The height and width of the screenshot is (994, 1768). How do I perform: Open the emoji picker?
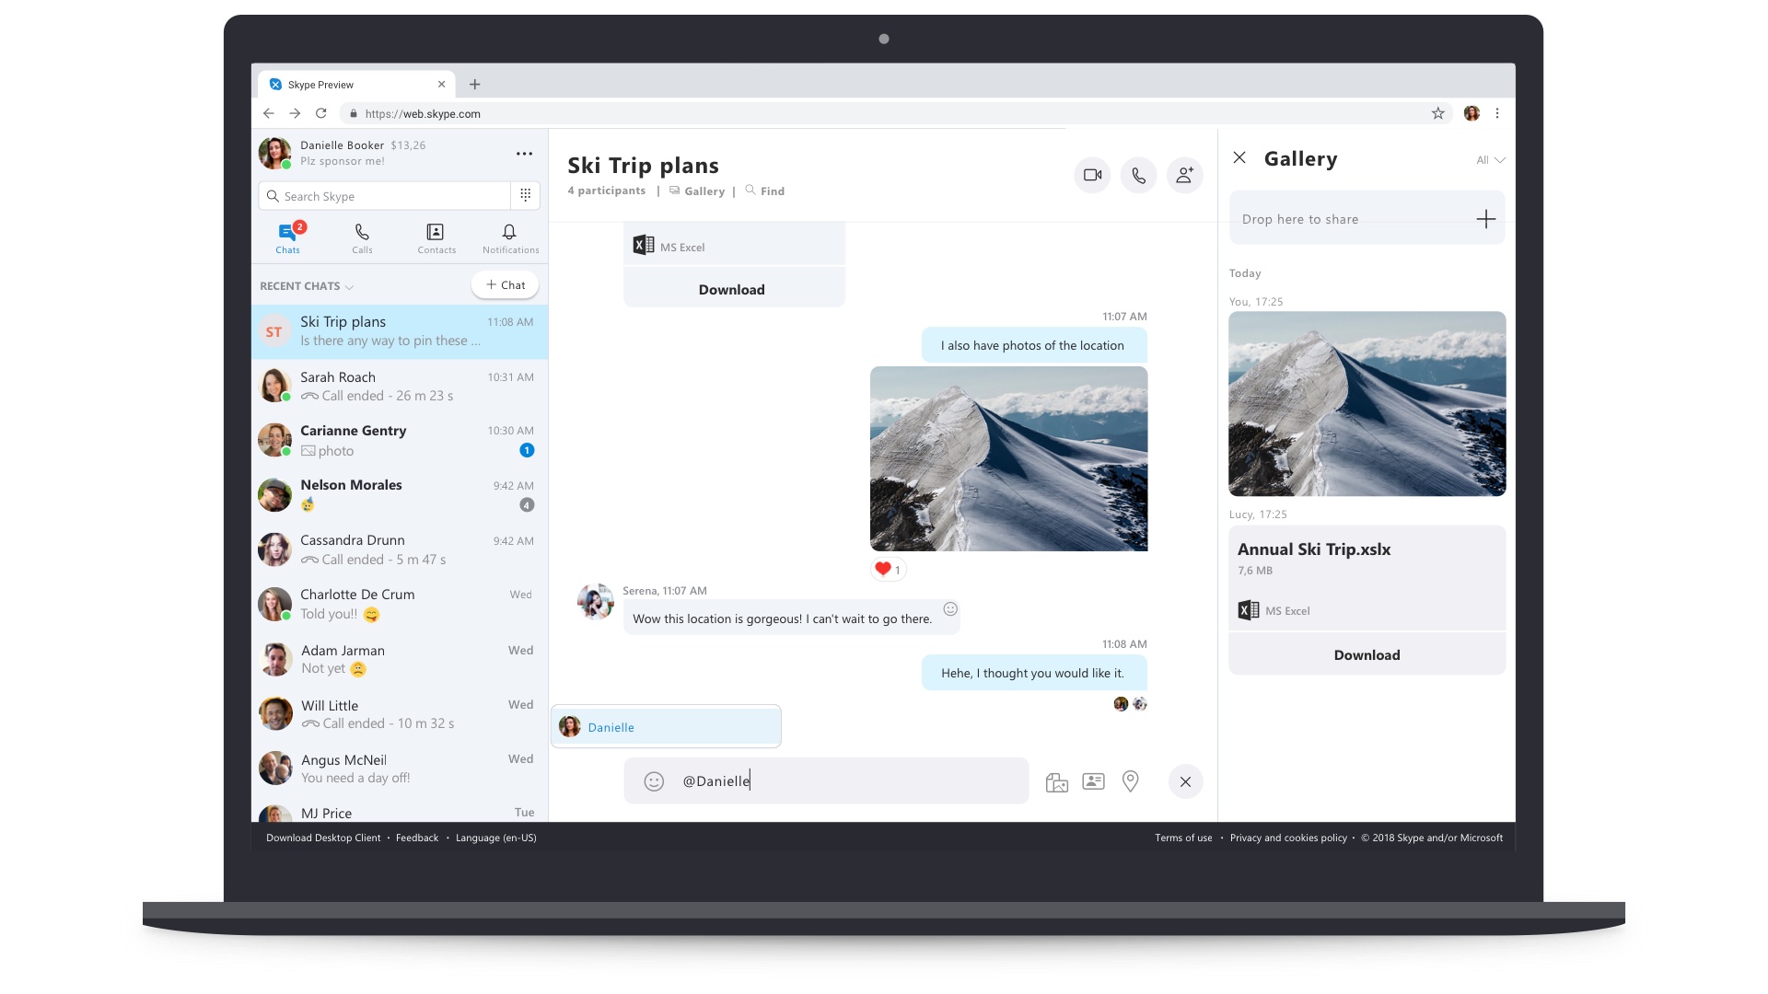[x=653, y=780]
